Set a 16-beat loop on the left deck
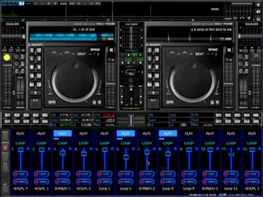 tap(32, 76)
